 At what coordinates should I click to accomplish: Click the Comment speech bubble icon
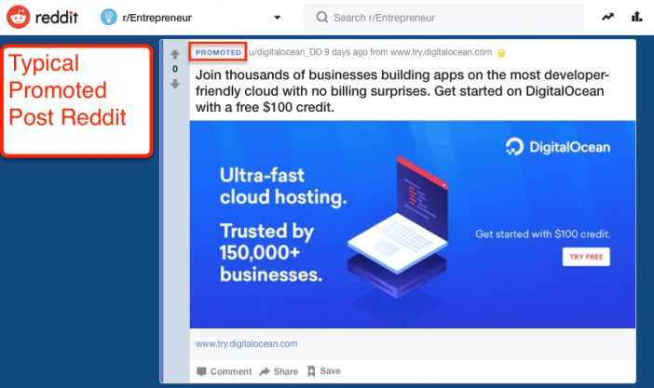point(201,371)
